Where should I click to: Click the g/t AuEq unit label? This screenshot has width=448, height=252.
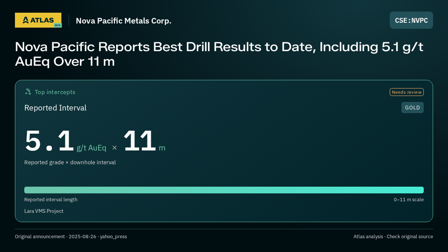click(x=91, y=148)
